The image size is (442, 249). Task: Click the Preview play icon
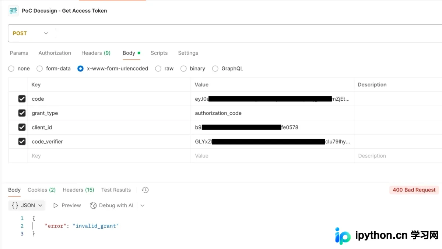(56, 205)
